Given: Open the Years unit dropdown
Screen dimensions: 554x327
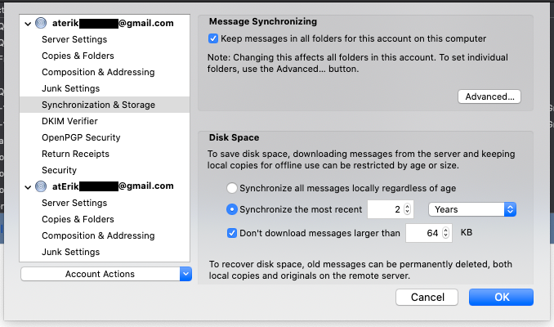Looking at the screenshot, I should [472, 209].
